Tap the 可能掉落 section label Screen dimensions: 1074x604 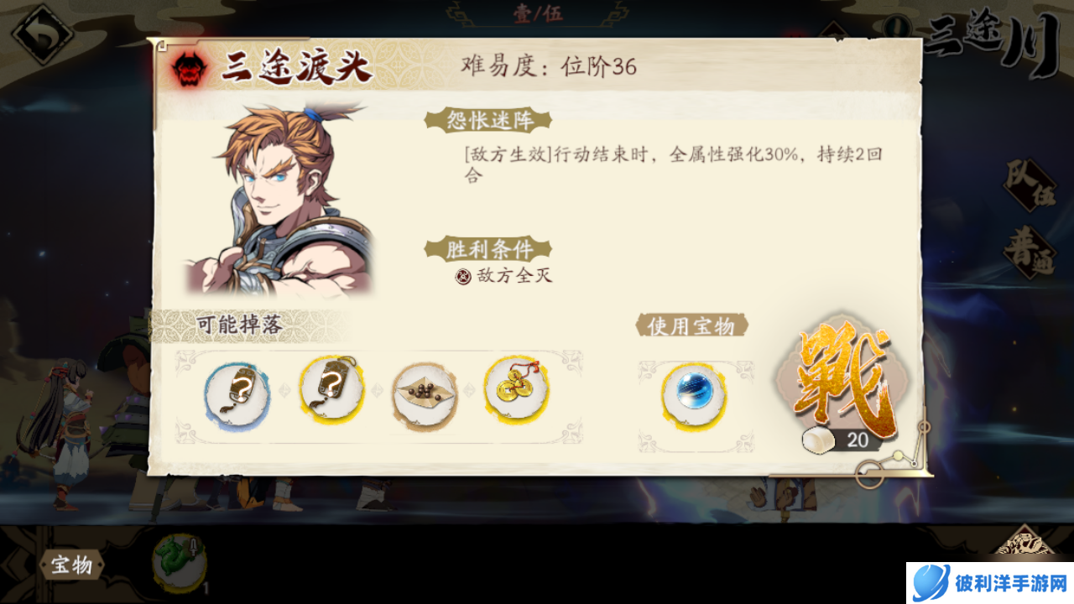tap(240, 325)
